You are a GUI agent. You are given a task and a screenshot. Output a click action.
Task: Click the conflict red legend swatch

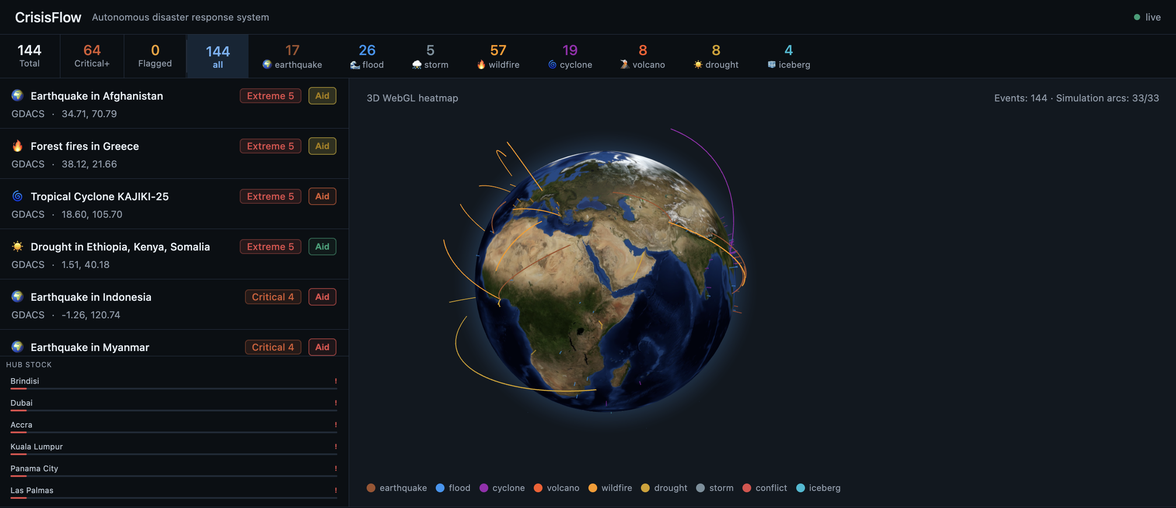pos(747,488)
